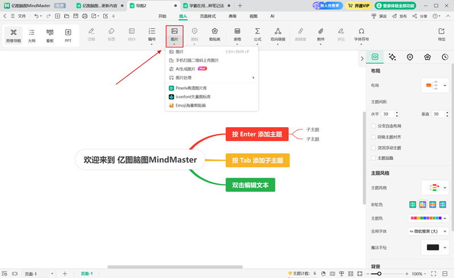Open the 页面样式 ribbon tab
Viewport: 454px width, 278px height.
tap(208, 16)
